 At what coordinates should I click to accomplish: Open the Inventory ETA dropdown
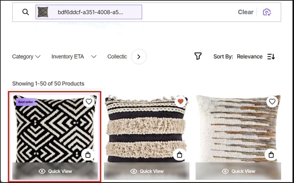(x=74, y=56)
